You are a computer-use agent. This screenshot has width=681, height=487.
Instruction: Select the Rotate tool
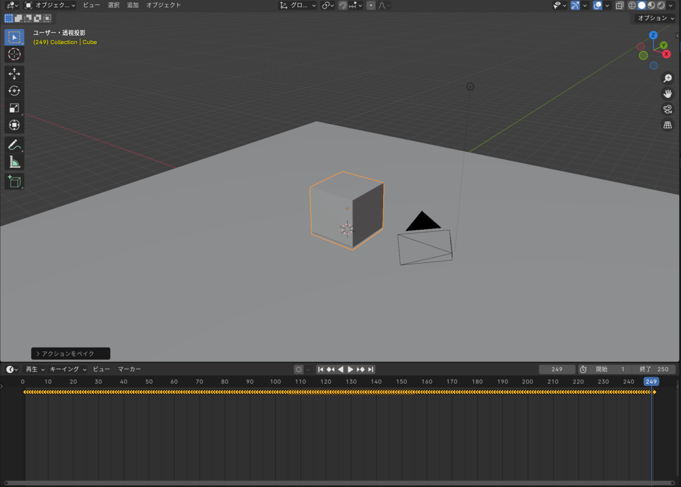tap(14, 90)
